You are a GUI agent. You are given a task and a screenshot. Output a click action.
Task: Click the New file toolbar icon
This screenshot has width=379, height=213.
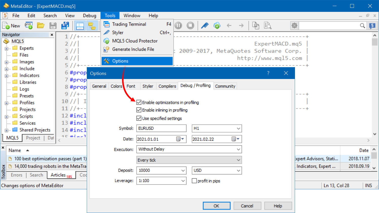tap(6, 25)
